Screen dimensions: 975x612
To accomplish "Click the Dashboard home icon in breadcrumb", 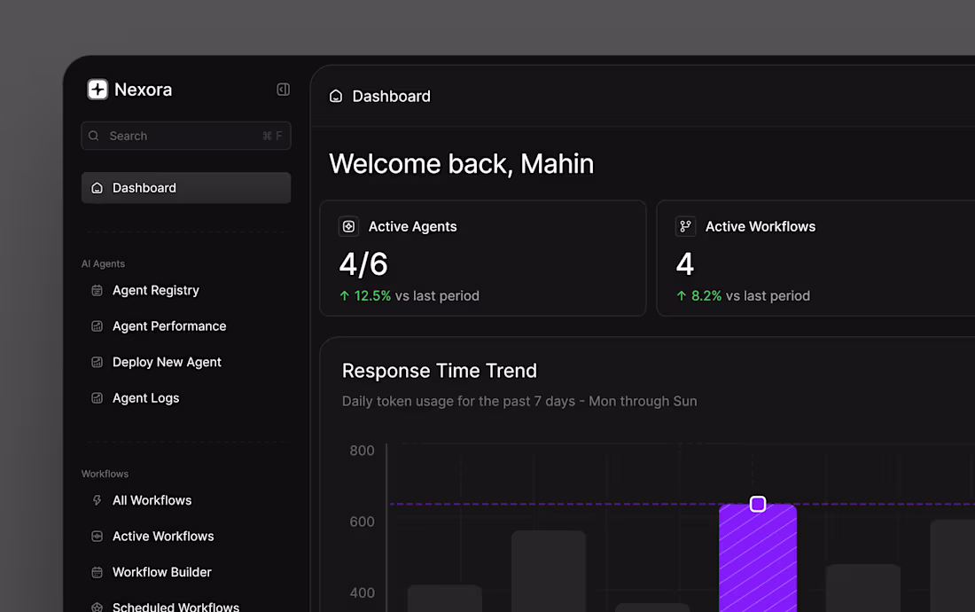I will tap(335, 95).
